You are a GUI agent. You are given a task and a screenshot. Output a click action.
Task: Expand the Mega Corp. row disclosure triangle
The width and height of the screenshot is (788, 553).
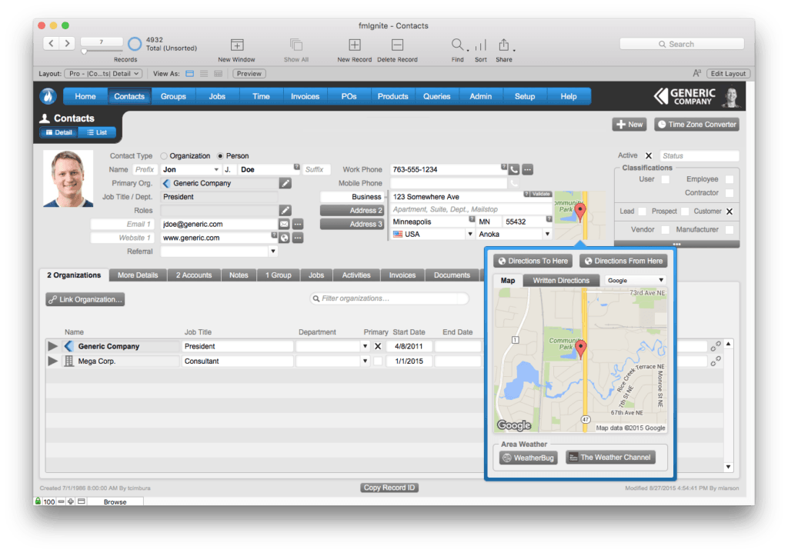click(53, 361)
